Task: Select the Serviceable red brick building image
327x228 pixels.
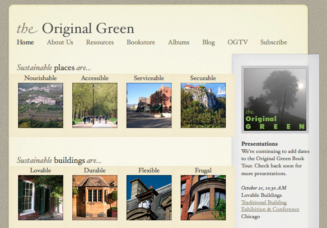Action: [149, 105]
